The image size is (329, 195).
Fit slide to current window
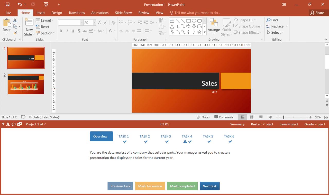click(326, 117)
